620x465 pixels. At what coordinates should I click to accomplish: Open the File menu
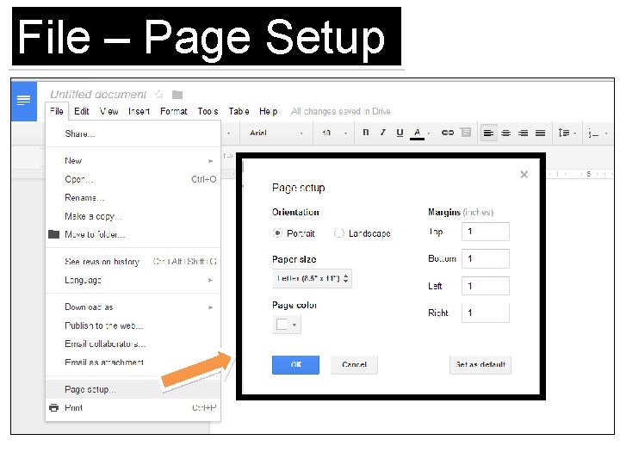tap(57, 111)
